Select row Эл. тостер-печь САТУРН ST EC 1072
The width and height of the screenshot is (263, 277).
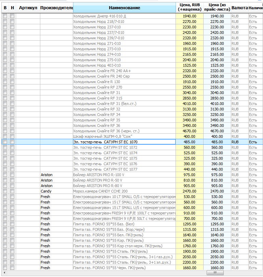(x=132, y=147)
